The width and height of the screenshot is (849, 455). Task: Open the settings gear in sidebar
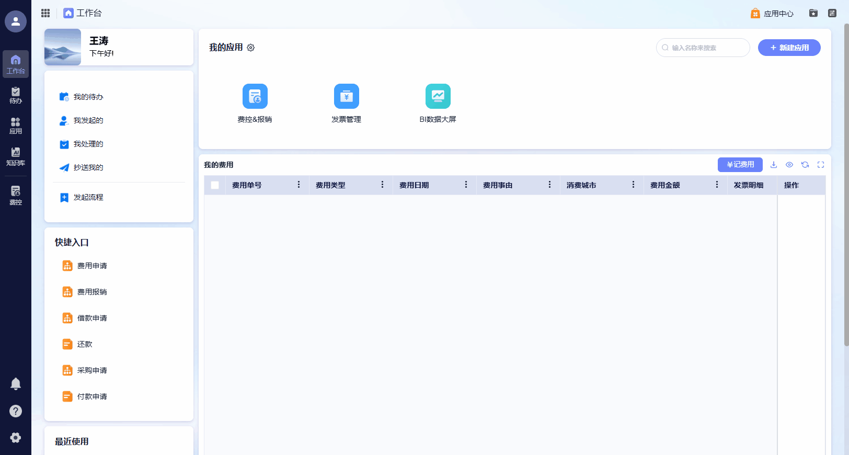(x=16, y=438)
